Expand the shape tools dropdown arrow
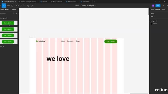 (14, 6)
